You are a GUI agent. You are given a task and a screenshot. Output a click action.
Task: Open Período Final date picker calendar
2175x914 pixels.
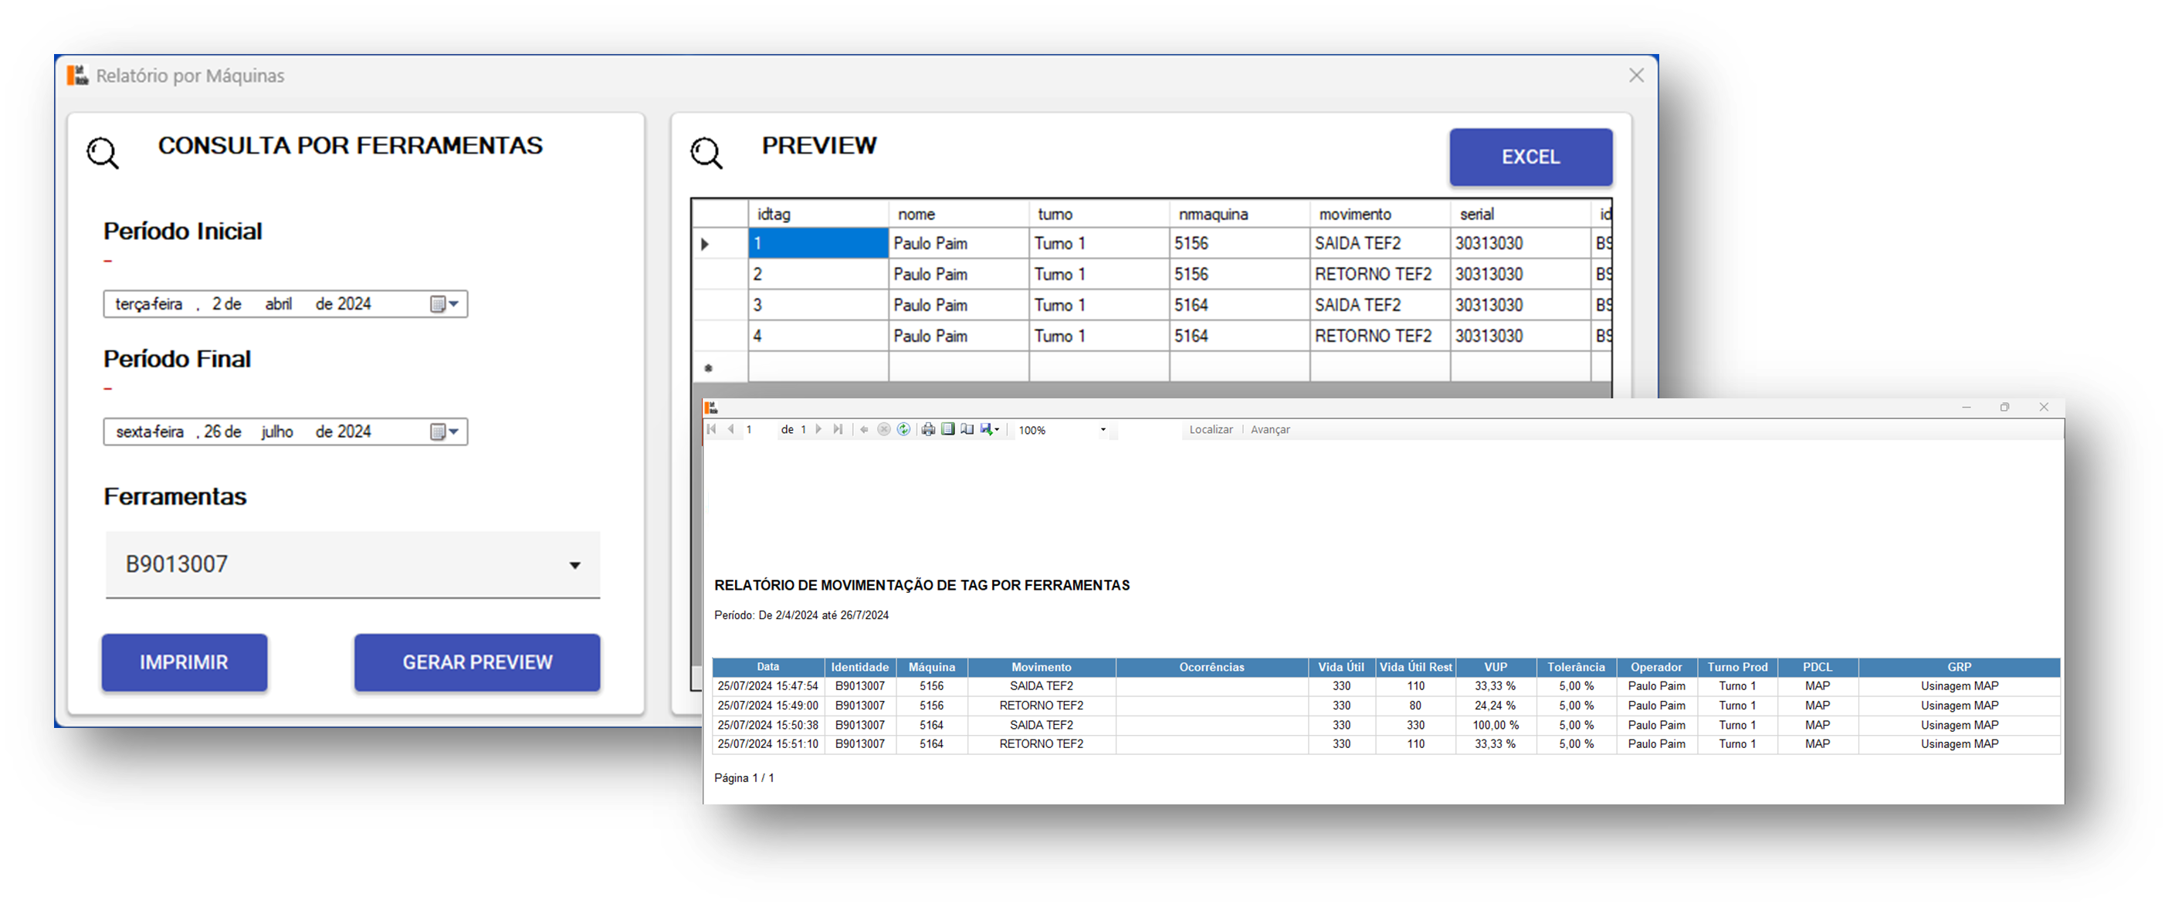coord(444,432)
